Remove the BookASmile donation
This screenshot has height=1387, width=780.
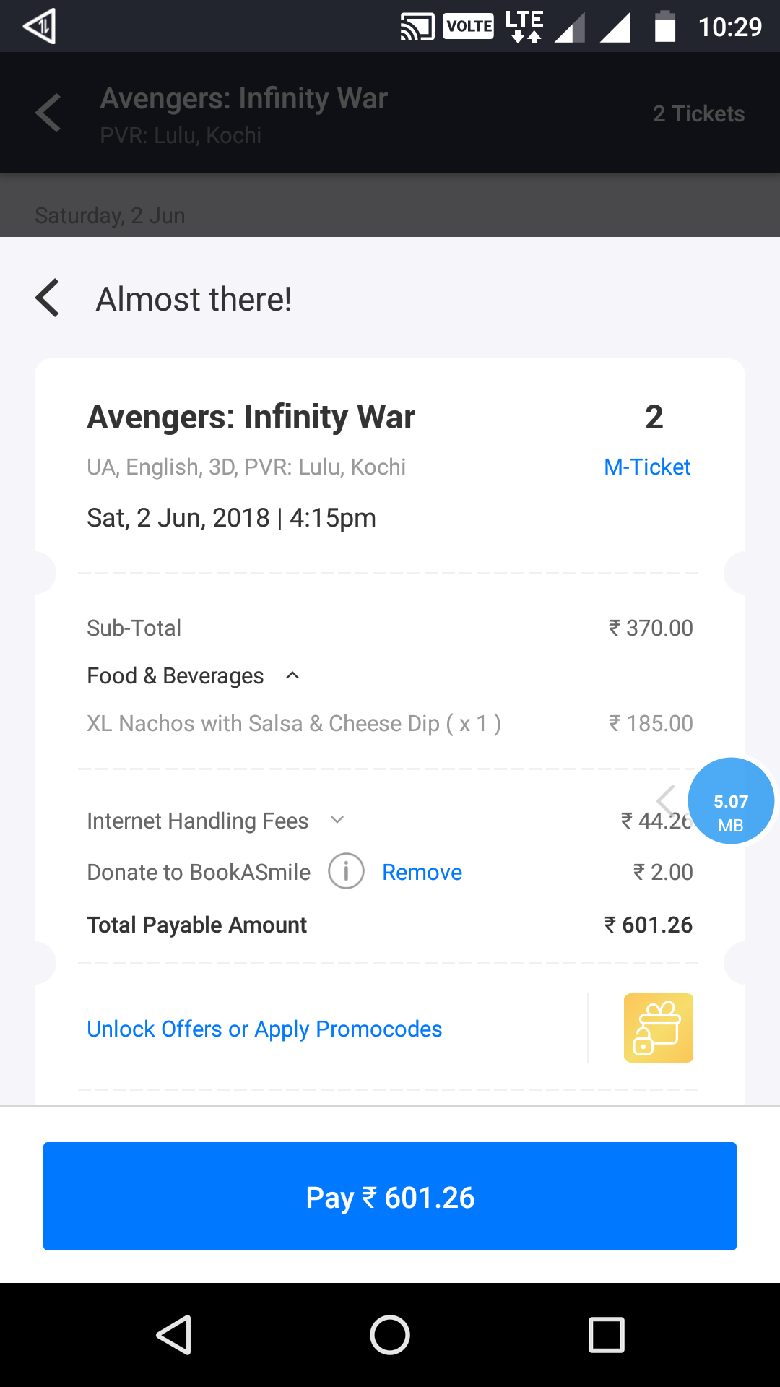[x=422, y=872]
